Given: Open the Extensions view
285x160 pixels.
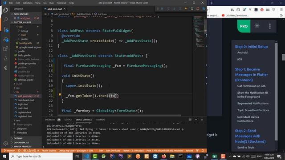Looking at the screenshot, I should [6, 48].
